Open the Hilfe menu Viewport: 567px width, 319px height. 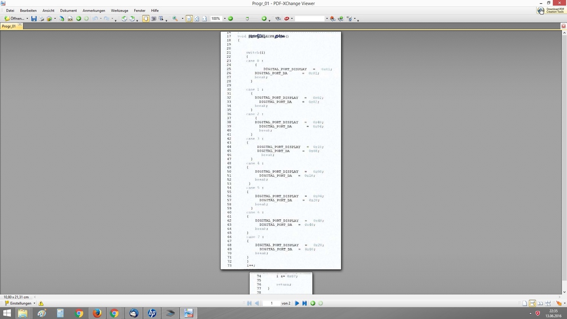pos(155,10)
